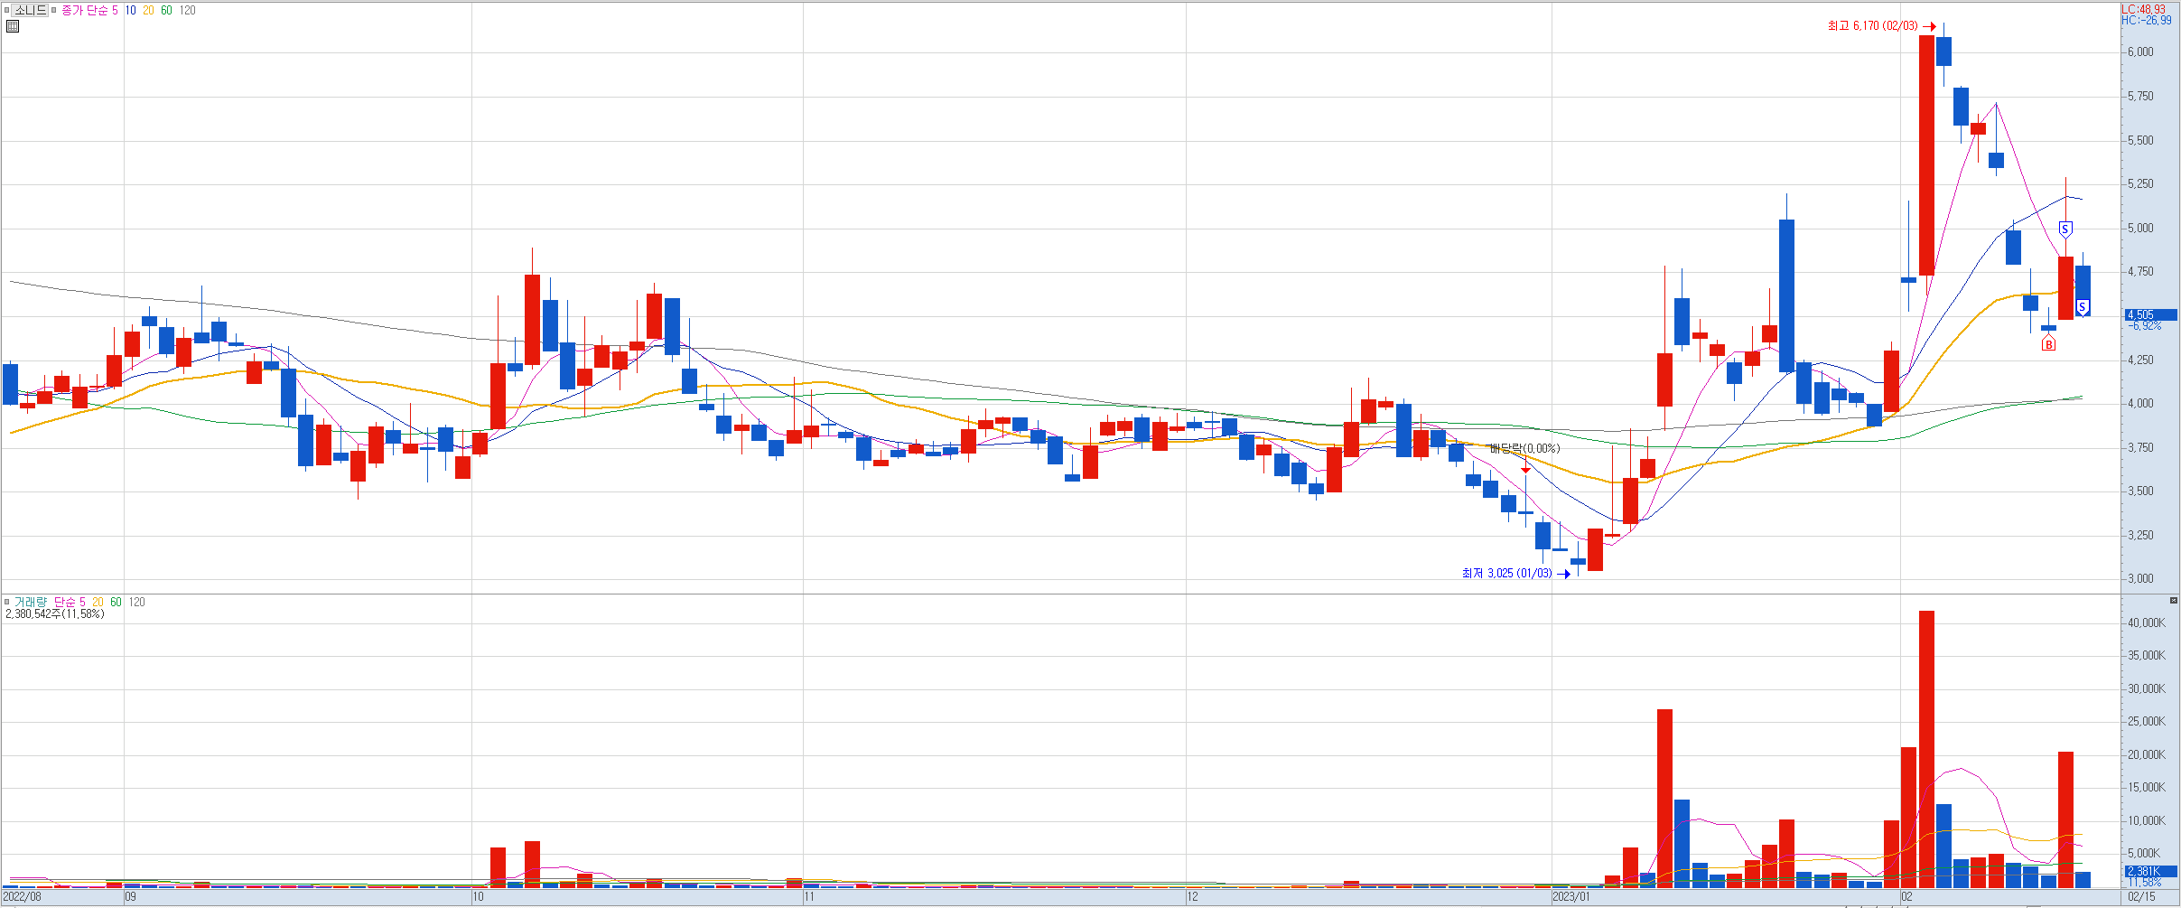2181x908 pixels.
Task: Select the price 10-day moving average label
Action: [x=130, y=10]
